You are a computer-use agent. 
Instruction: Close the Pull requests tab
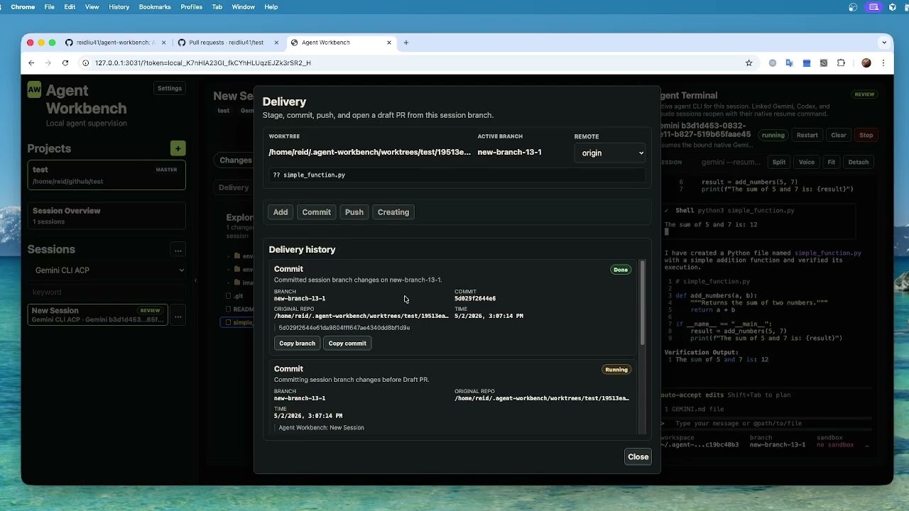(x=276, y=43)
